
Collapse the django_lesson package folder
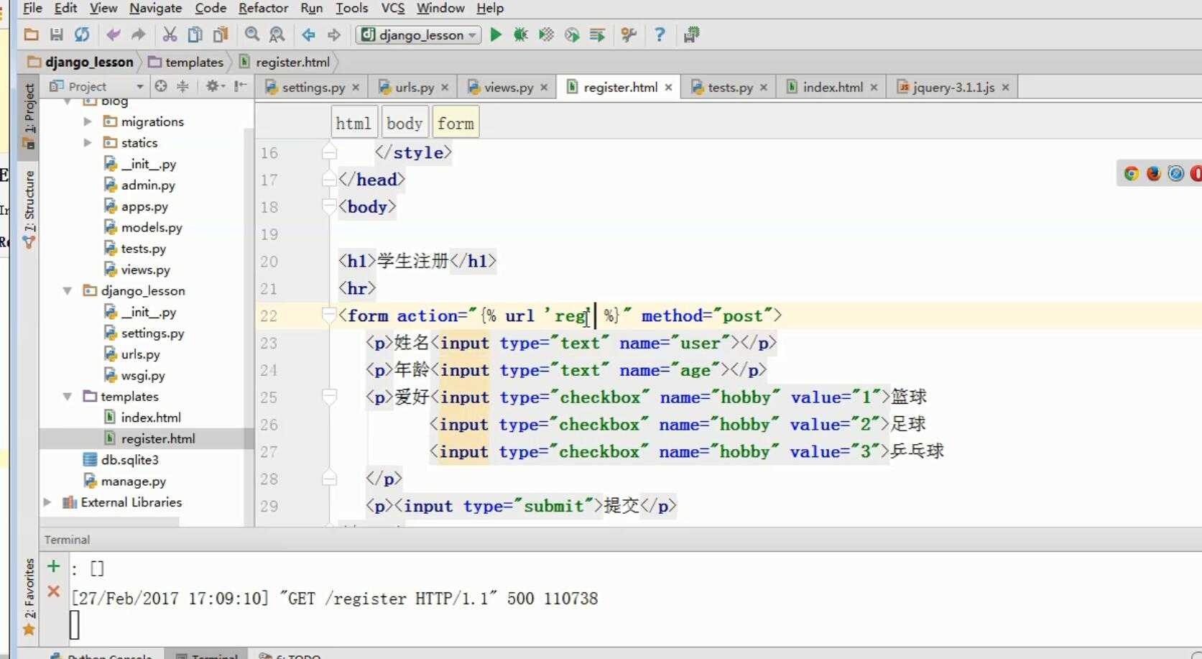(67, 290)
